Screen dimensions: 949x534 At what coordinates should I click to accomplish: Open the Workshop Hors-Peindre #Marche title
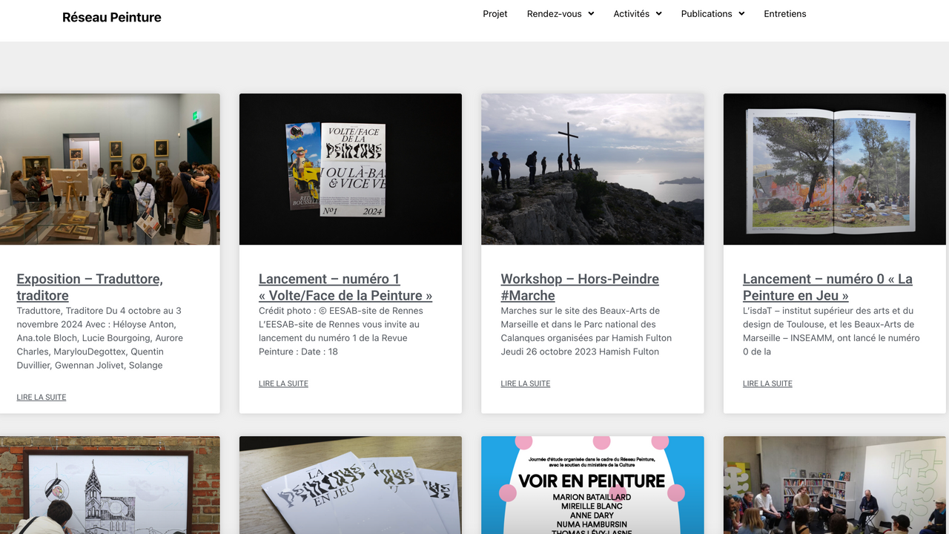point(579,287)
